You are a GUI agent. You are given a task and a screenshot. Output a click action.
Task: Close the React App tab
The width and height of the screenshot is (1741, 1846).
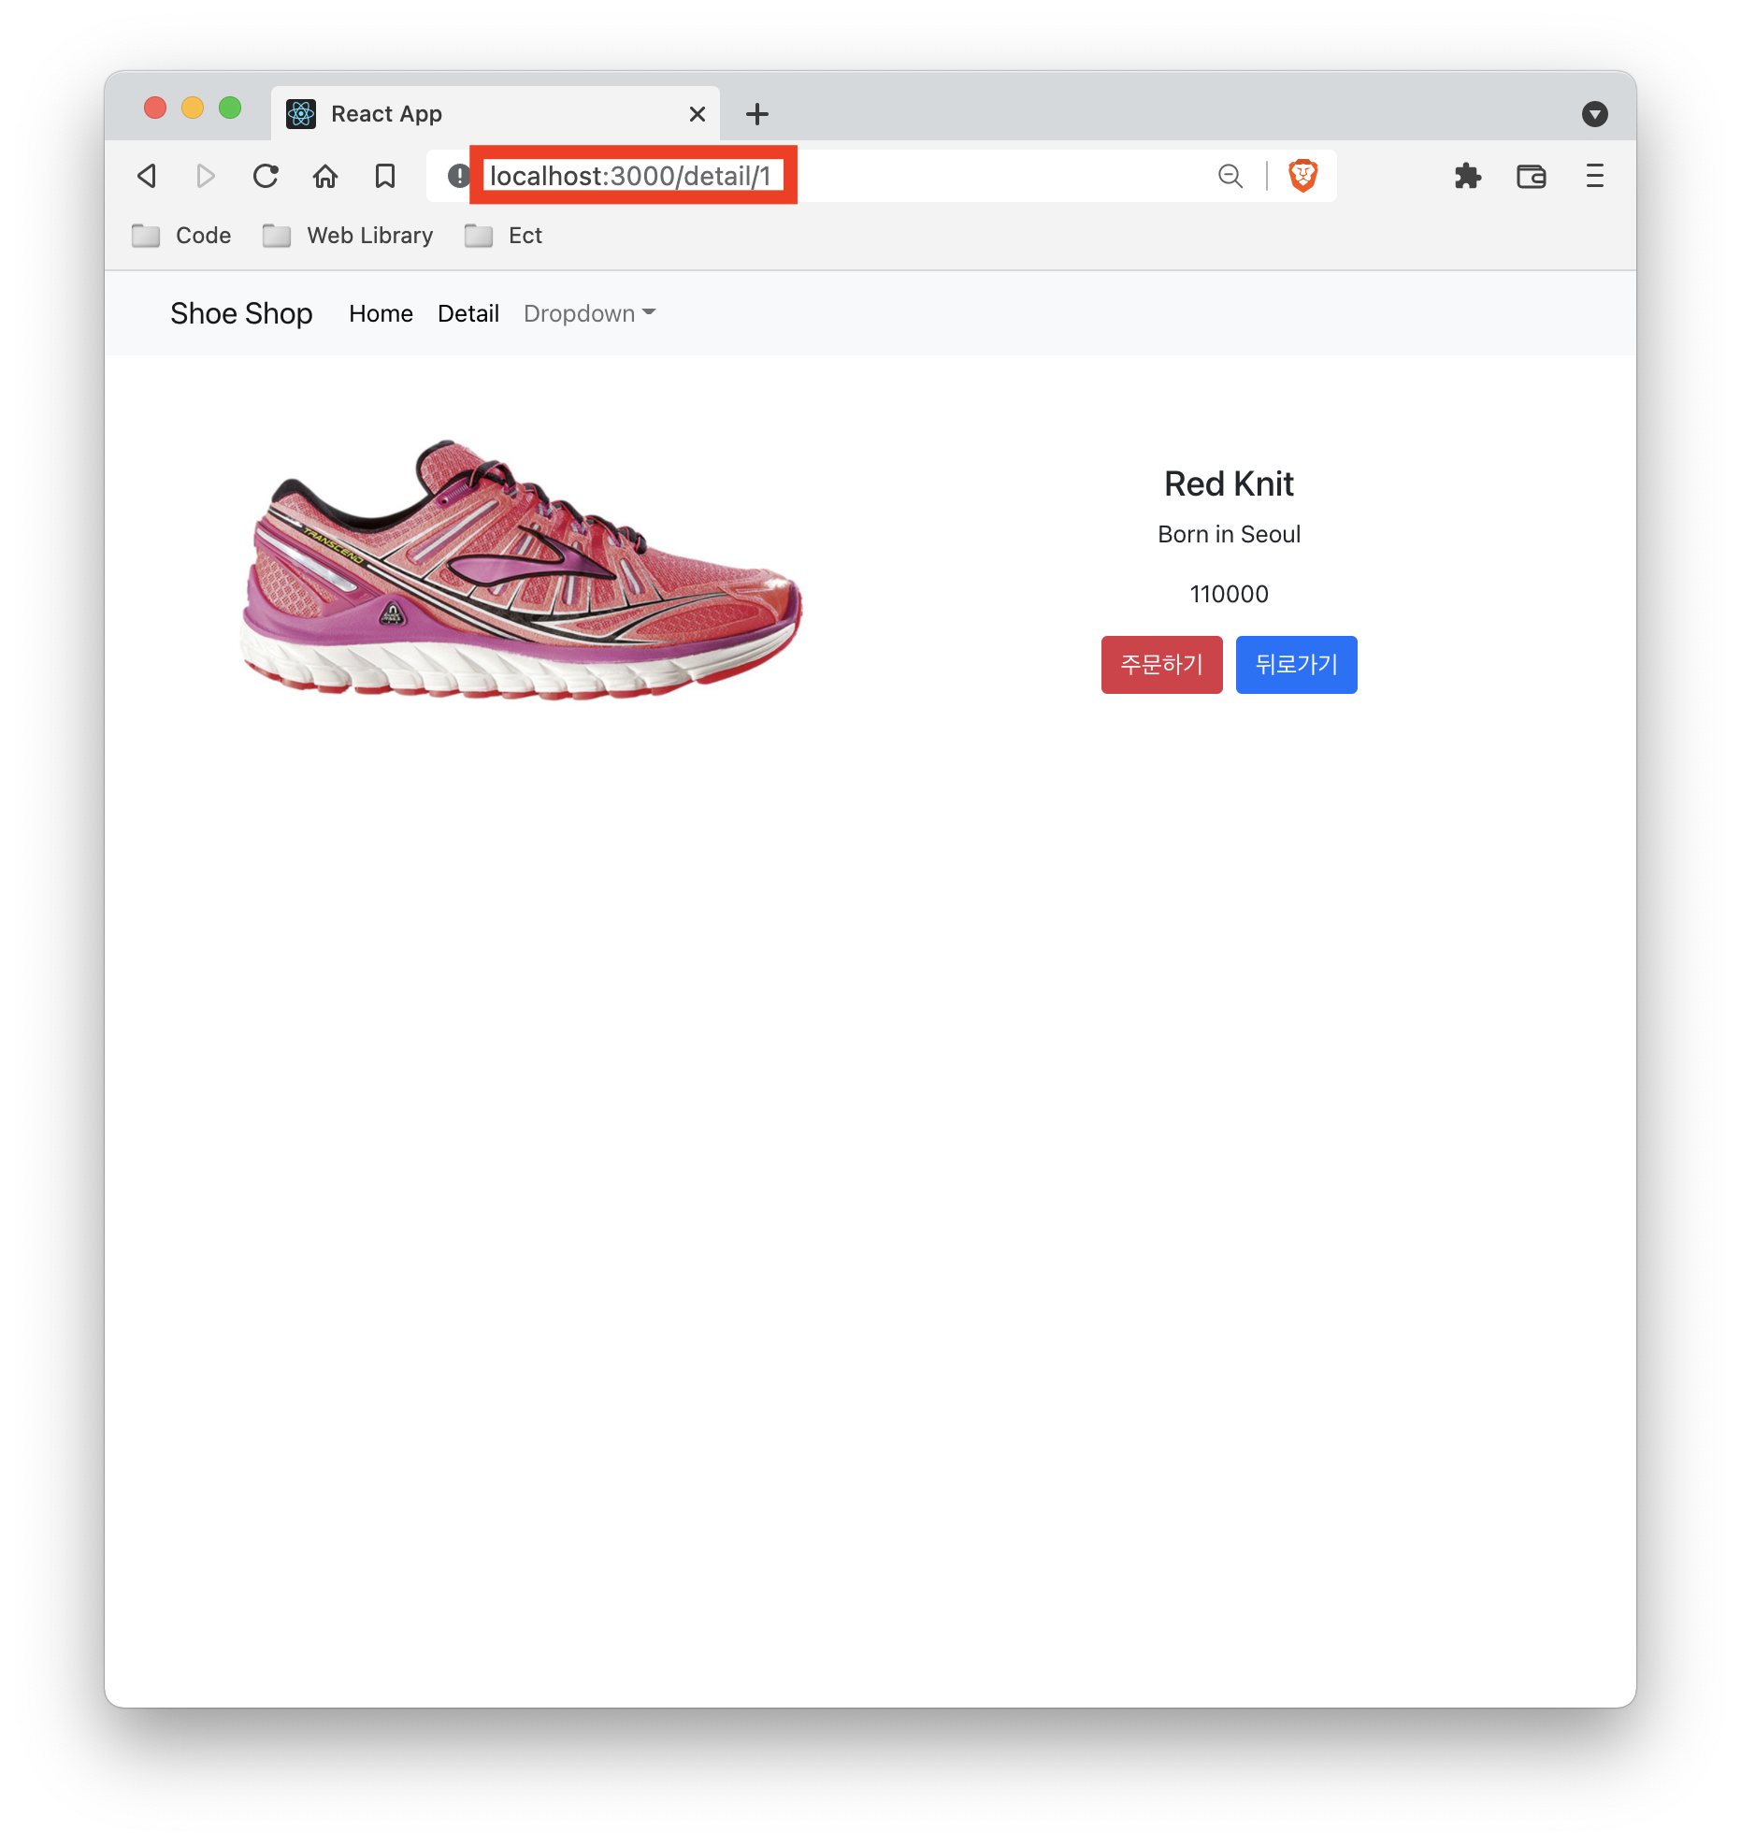[x=698, y=114]
